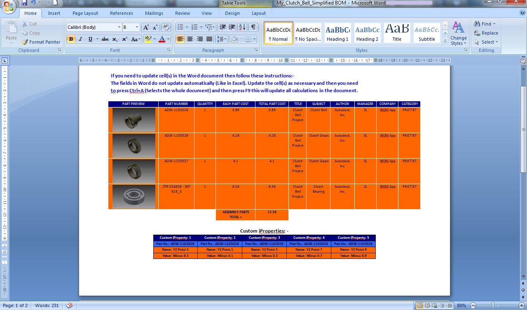Click the tab selector at ruler corner
The width and height of the screenshot is (527, 310).
[x=5, y=61]
